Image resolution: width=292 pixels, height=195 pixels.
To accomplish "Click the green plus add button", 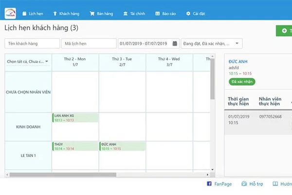I will (x=283, y=31).
